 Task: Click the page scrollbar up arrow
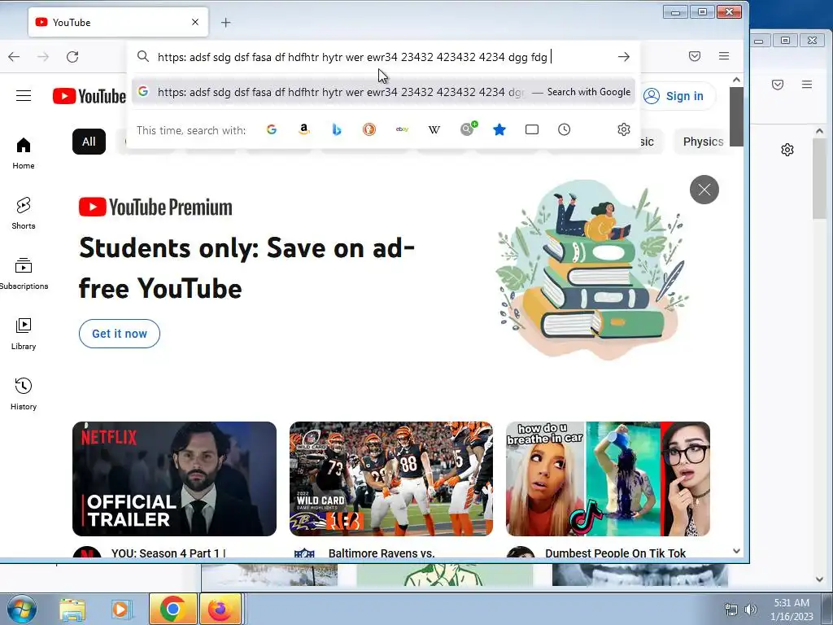(x=736, y=80)
